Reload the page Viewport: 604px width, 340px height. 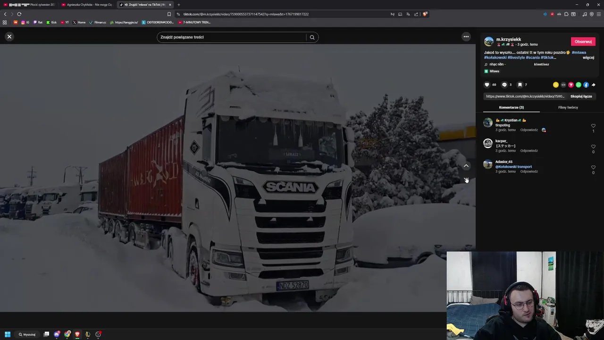click(19, 14)
